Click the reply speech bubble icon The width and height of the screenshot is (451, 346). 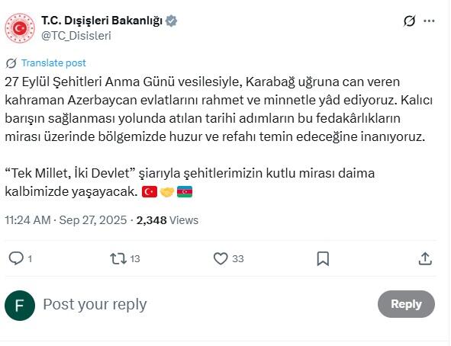coord(16,258)
